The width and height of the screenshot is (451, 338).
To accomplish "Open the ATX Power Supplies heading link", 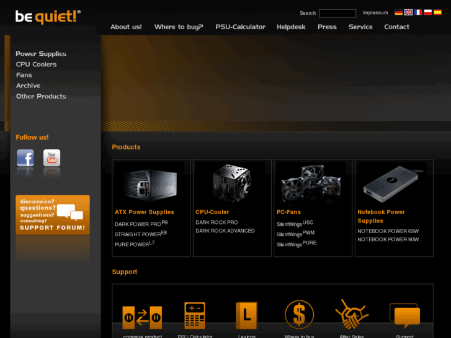I will tap(145, 212).
